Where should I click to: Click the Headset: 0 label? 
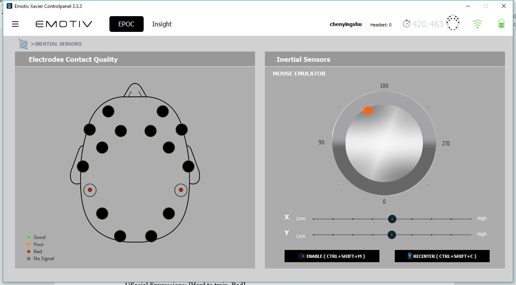pos(381,25)
